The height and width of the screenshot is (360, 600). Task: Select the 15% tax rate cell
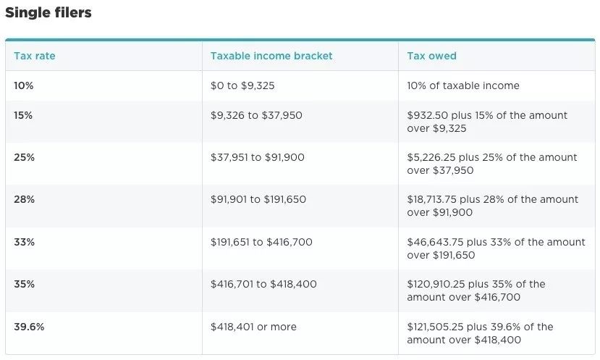24,115
